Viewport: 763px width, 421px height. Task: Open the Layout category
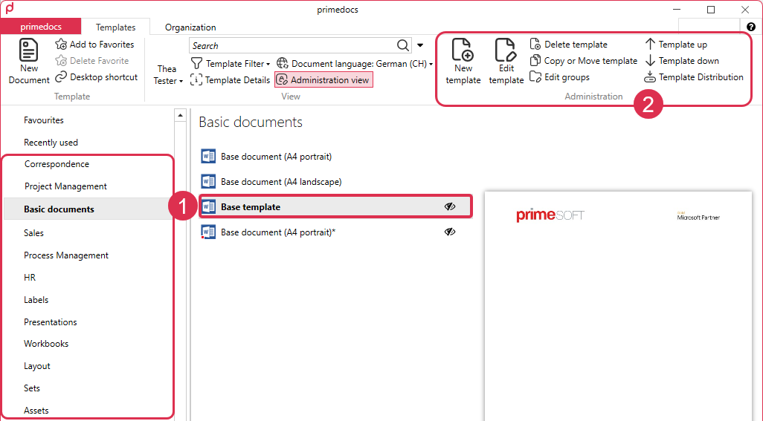pos(37,366)
